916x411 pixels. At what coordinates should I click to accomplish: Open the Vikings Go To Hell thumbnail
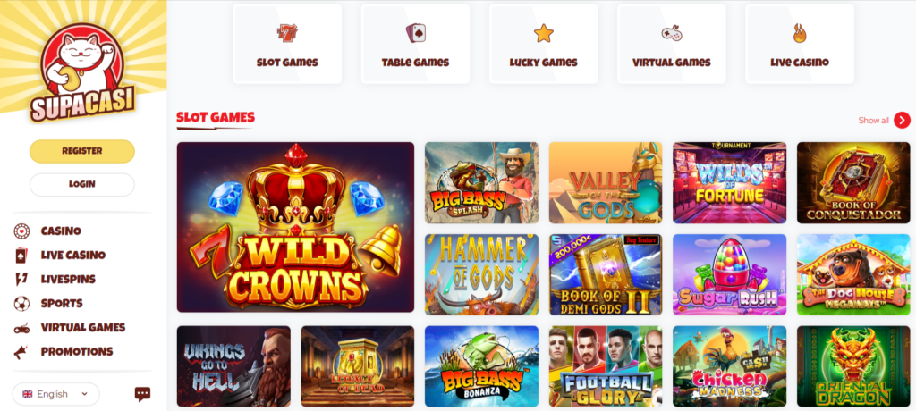coord(233,366)
